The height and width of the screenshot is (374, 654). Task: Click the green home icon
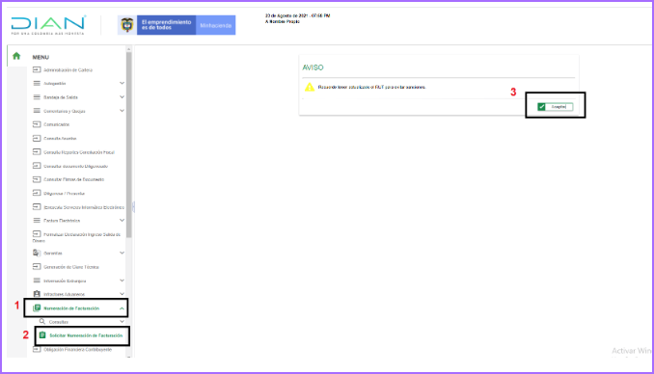point(16,56)
